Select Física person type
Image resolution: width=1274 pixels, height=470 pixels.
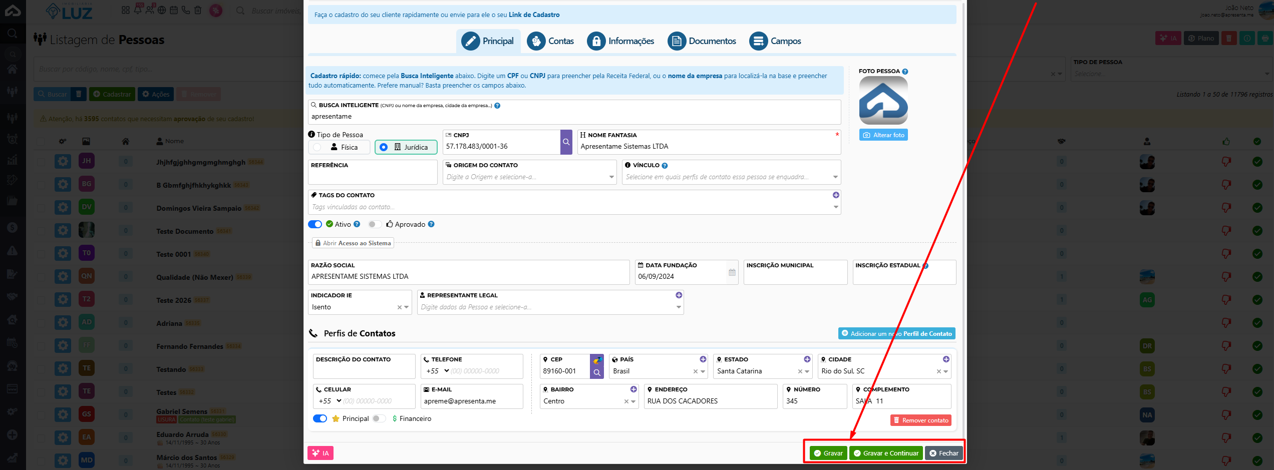[339, 147]
